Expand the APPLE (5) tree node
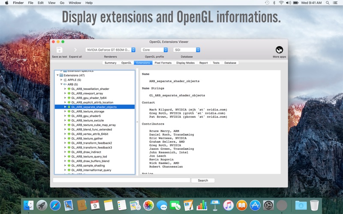Image resolution: width=343 pixels, height=214 pixels. point(61,80)
